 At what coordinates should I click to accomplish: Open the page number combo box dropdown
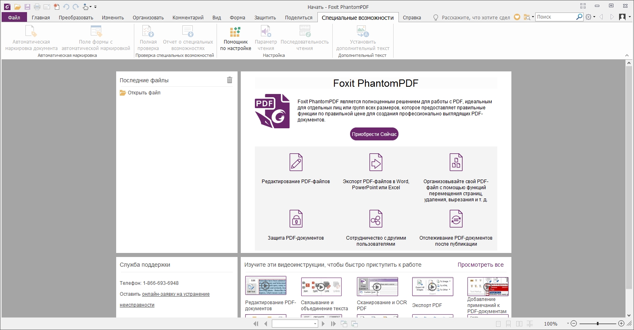[315, 324]
